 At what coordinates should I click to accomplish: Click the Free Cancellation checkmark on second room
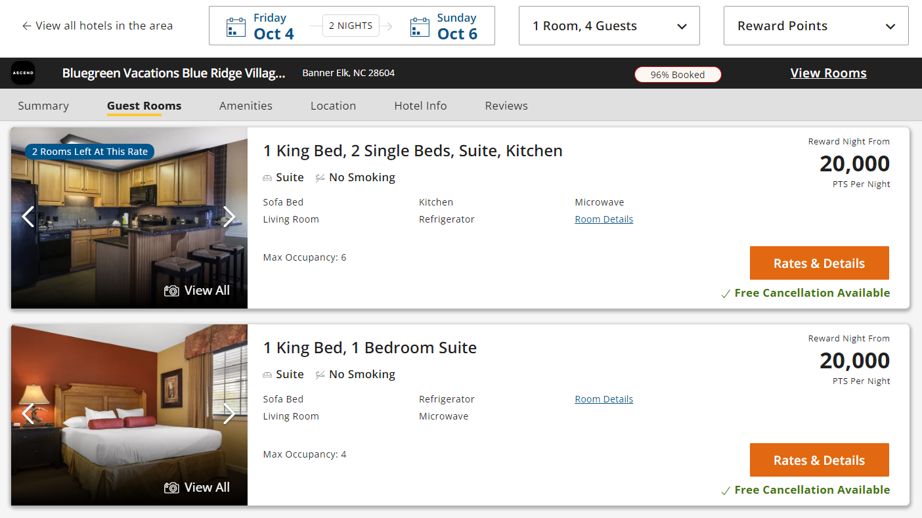[726, 490]
